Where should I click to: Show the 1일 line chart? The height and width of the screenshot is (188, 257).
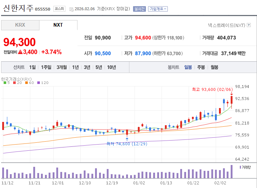33,67
